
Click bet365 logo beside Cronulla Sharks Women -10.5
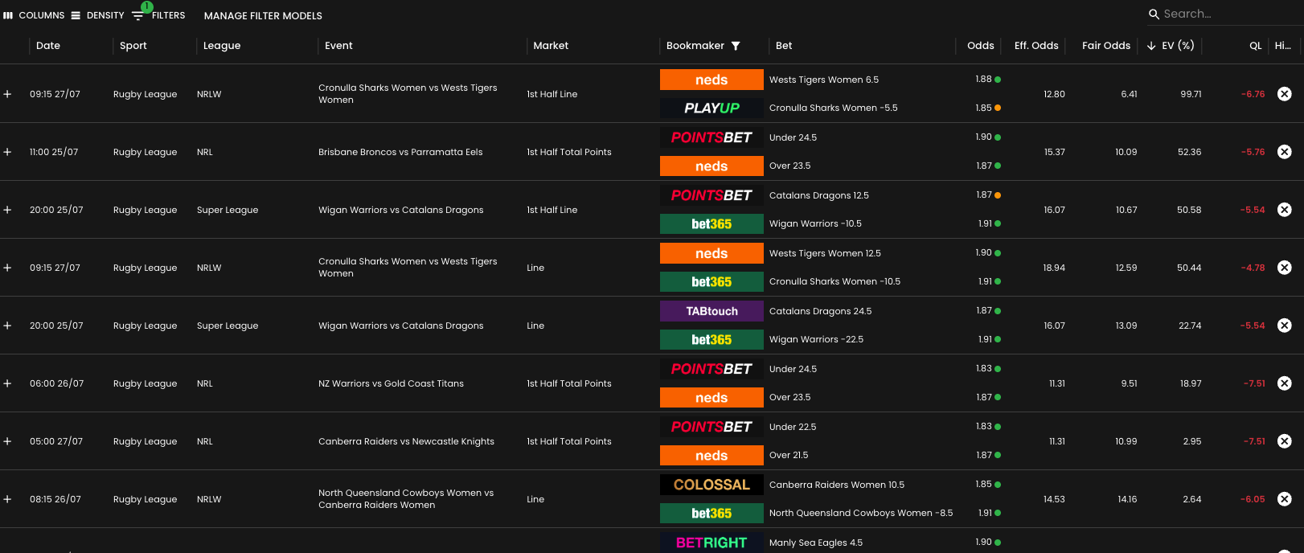pyautogui.click(x=711, y=281)
